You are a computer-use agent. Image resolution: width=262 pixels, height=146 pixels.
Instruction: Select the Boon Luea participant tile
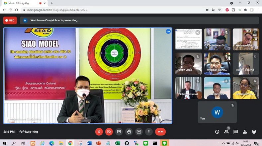coord(188,63)
